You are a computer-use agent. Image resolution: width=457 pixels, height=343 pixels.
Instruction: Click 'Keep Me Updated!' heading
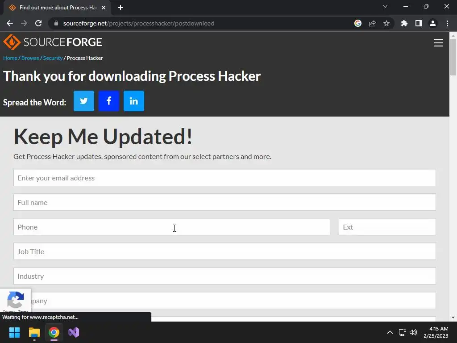tap(103, 136)
